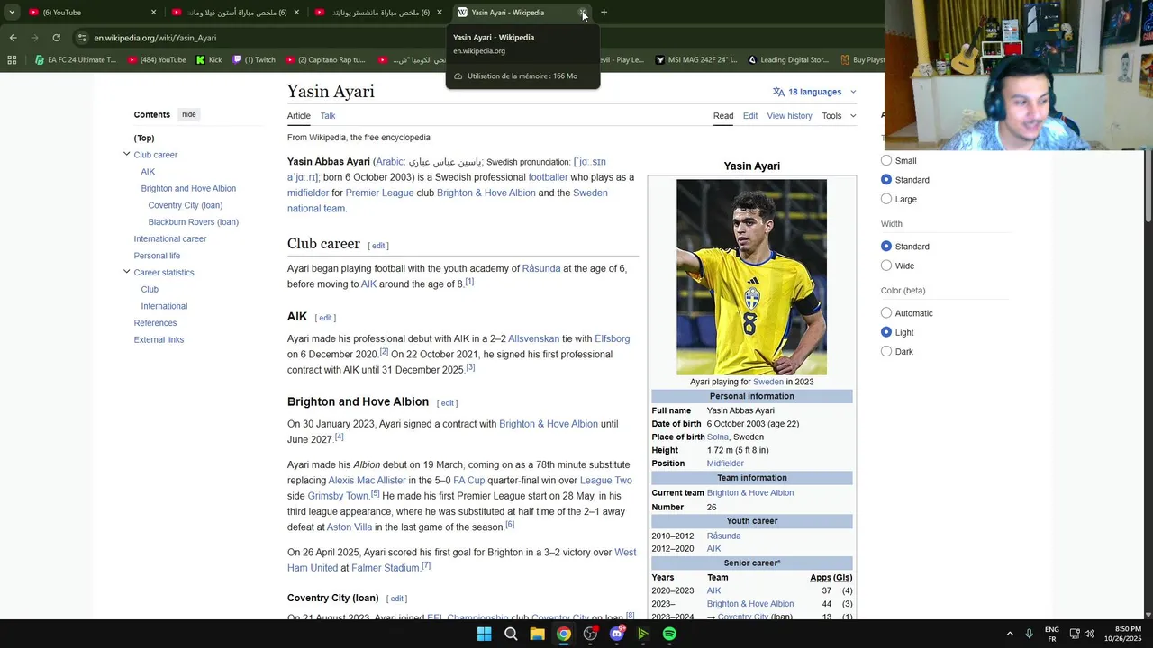Image resolution: width=1153 pixels, height=648 pixels.
Task: Open the Chrome apps grid icon
Action: coord(12,60)
